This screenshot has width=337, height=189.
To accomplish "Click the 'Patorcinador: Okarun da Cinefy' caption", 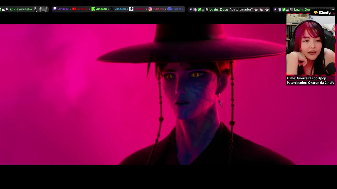I will tap(310, 83).
